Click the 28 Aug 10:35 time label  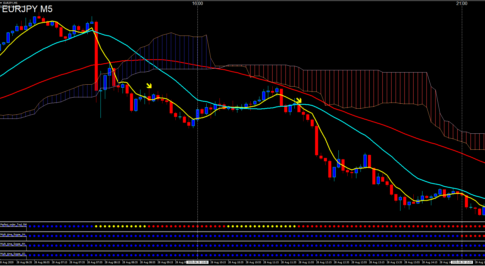tap(236, 262)
